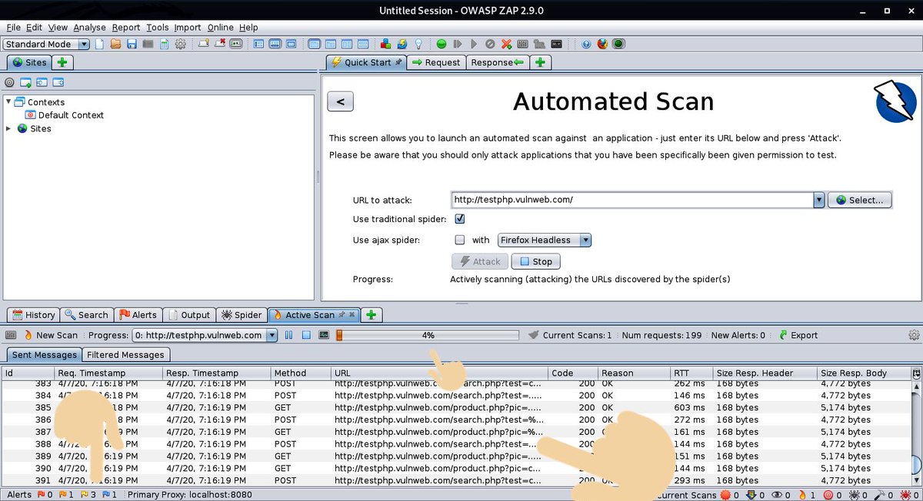Open active scan options gear icon

coord(914,335)
